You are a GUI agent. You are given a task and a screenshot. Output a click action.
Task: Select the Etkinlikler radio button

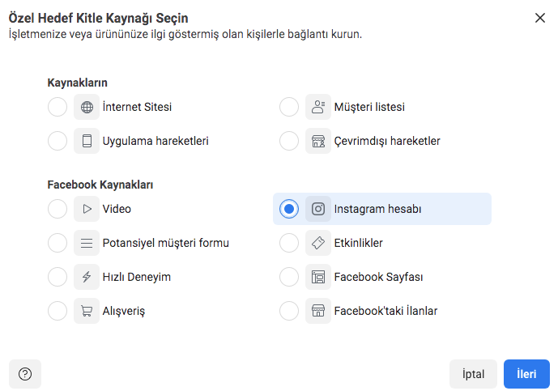tap(289, 243)
